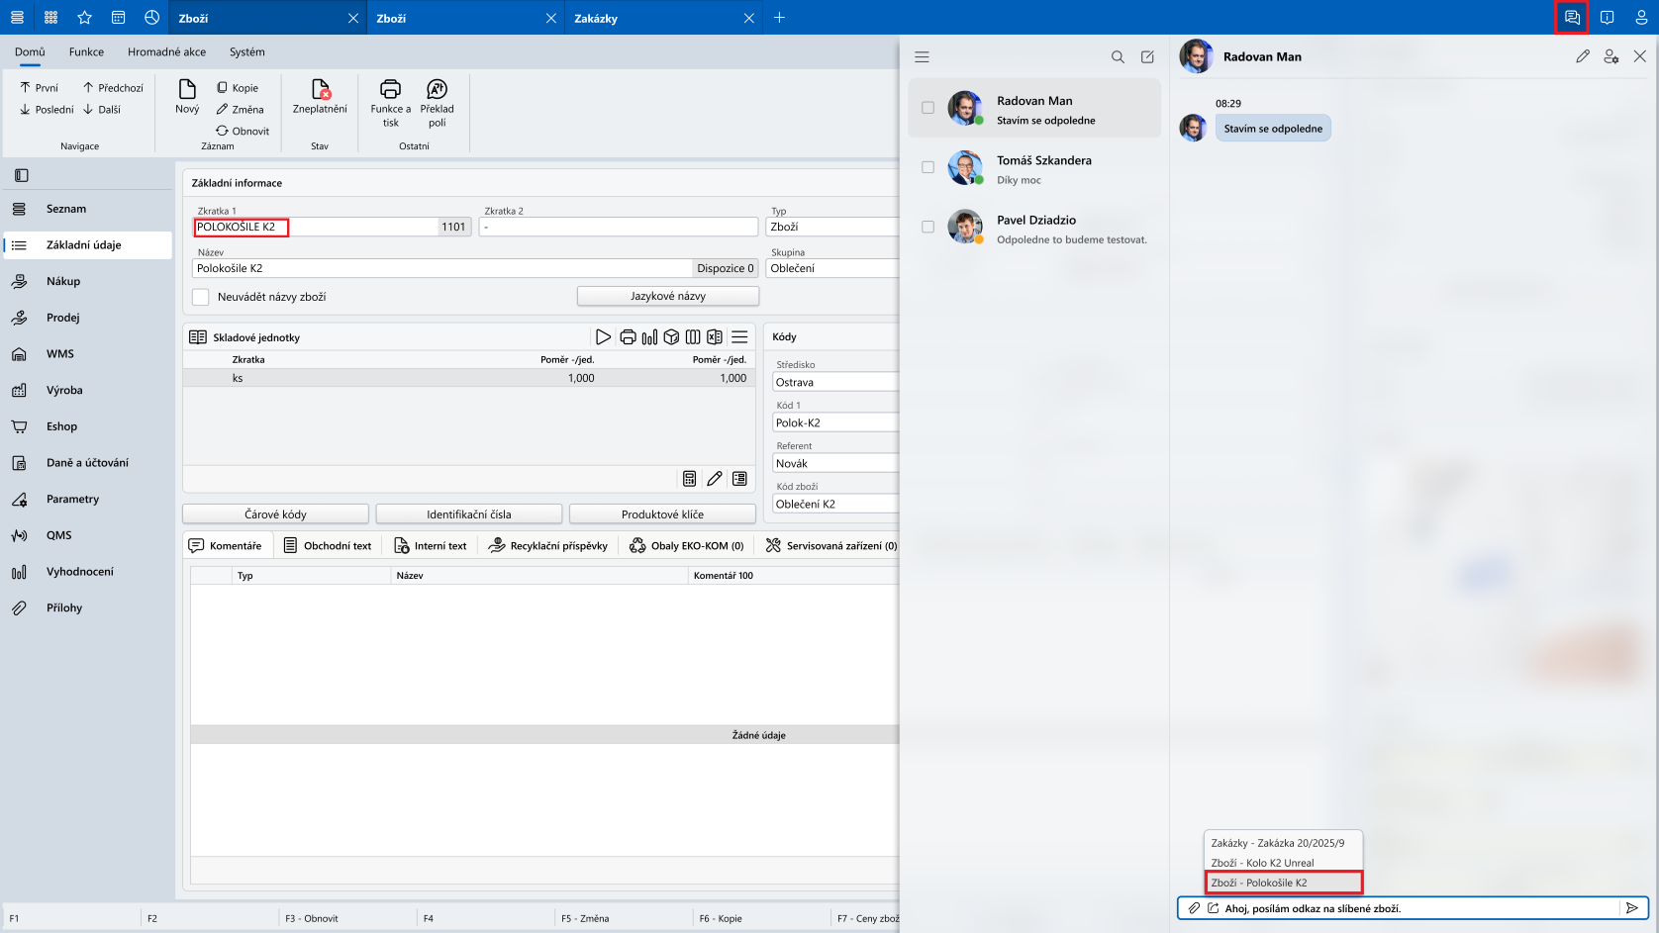Open Nákup in the left sidebar
The height and width of the screenshot is (933, 1659).
coord(87,281)
